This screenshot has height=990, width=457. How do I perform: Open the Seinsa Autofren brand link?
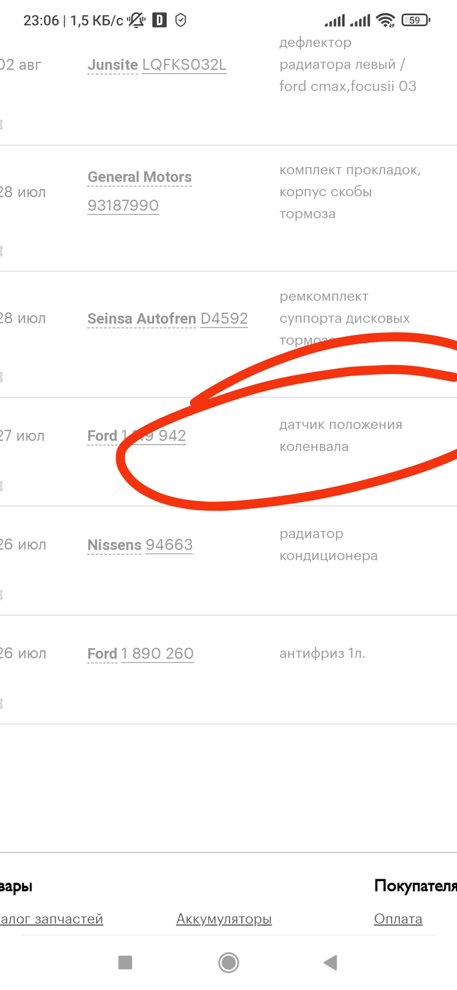142,319
